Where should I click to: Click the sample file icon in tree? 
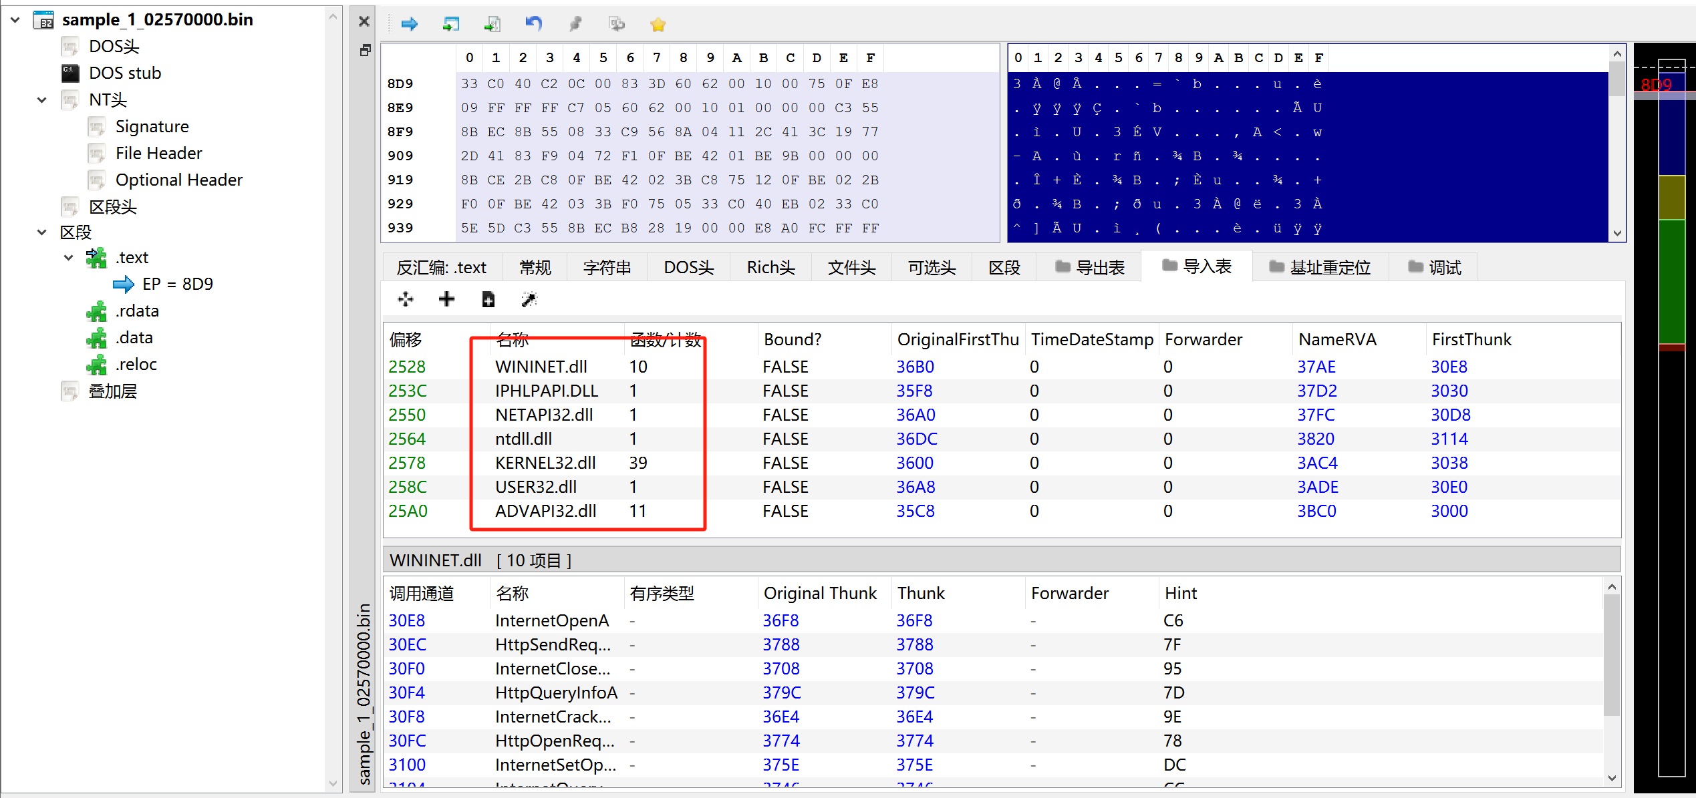[x=44, y=20]
